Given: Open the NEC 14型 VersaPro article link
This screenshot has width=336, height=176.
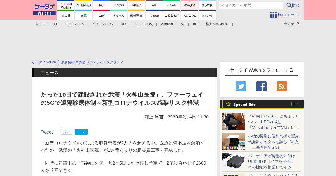Looking at the screenshot, I should 274,122.
